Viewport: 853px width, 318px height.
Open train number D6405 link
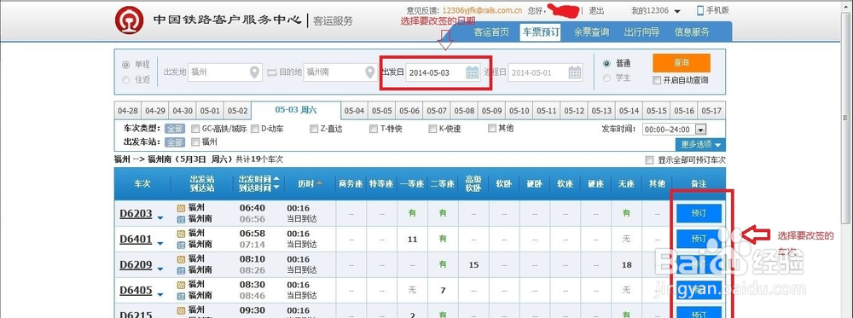pos(136,291)
